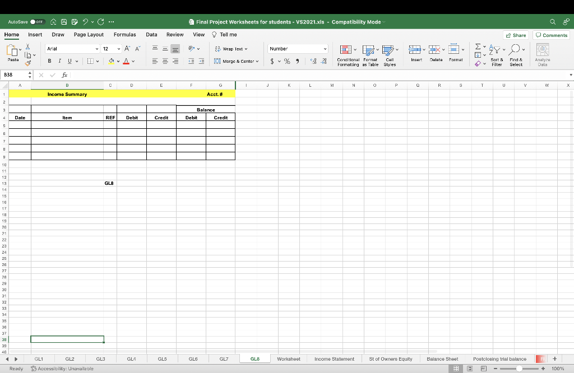Switch to Page Layout view icon

click(470, 369)
